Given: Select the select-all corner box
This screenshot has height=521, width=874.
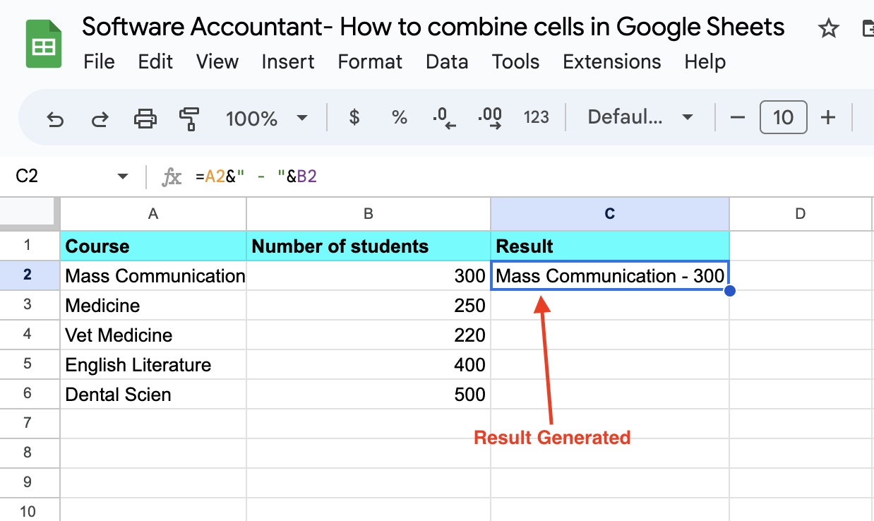Looking at the screenshot, I should pyautogui.click(x=29, y=213).
